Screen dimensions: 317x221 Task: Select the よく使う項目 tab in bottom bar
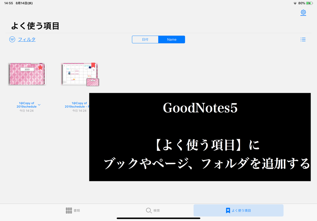click(x=239, y=210)
